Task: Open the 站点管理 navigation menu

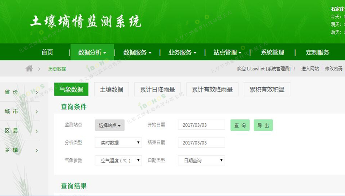Action: 227,53
